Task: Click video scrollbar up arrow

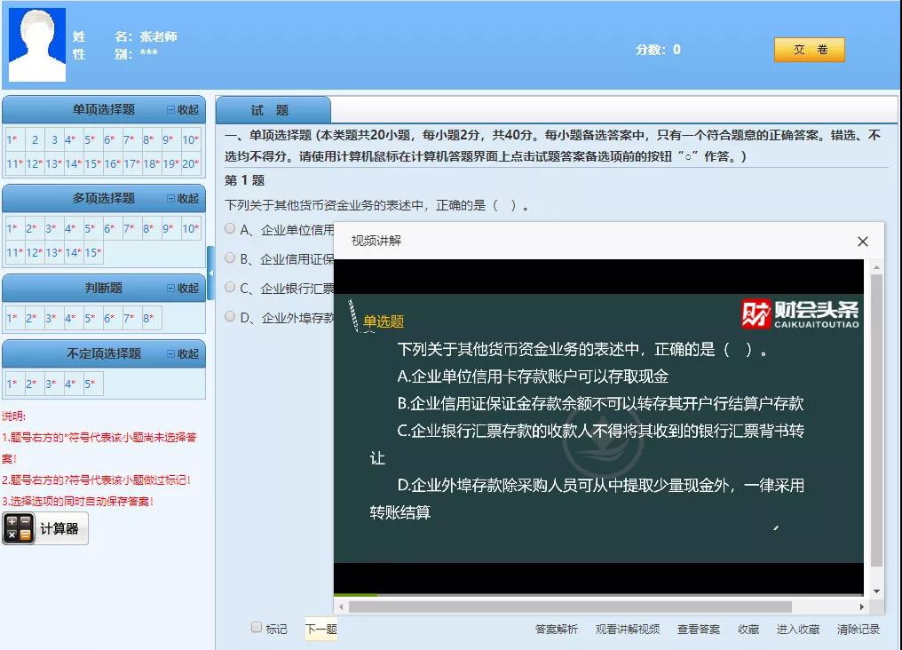Action: coord(876,267)
